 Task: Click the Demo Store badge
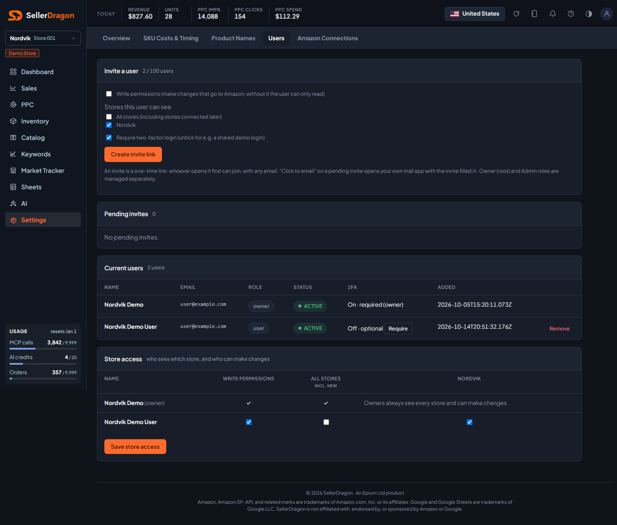pyautogui.click(x=23, y=53)
